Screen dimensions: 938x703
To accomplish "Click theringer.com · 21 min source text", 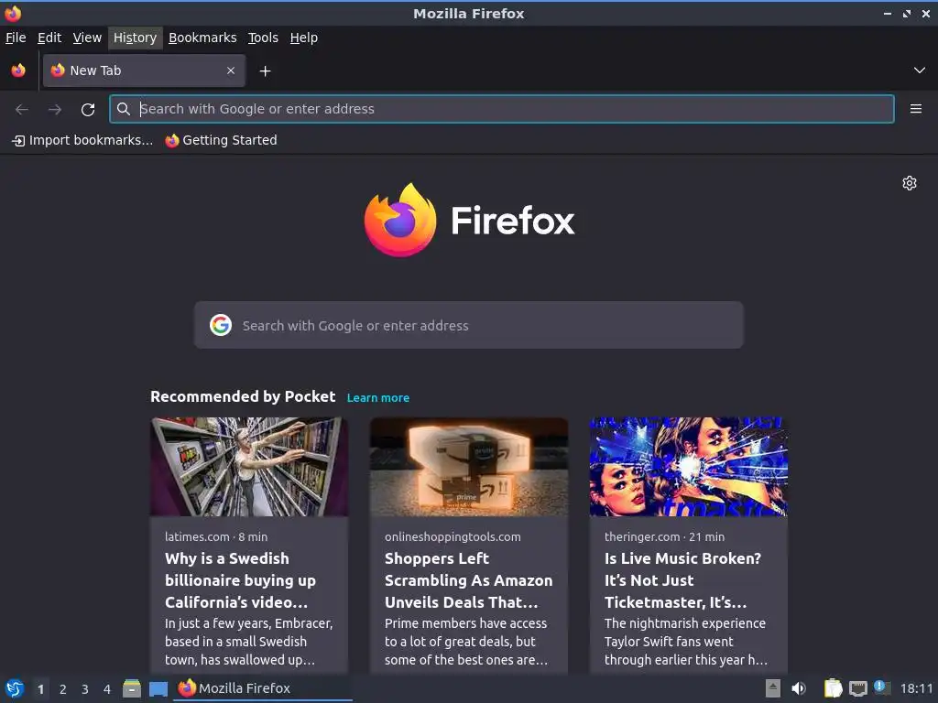I will point(665,536).
